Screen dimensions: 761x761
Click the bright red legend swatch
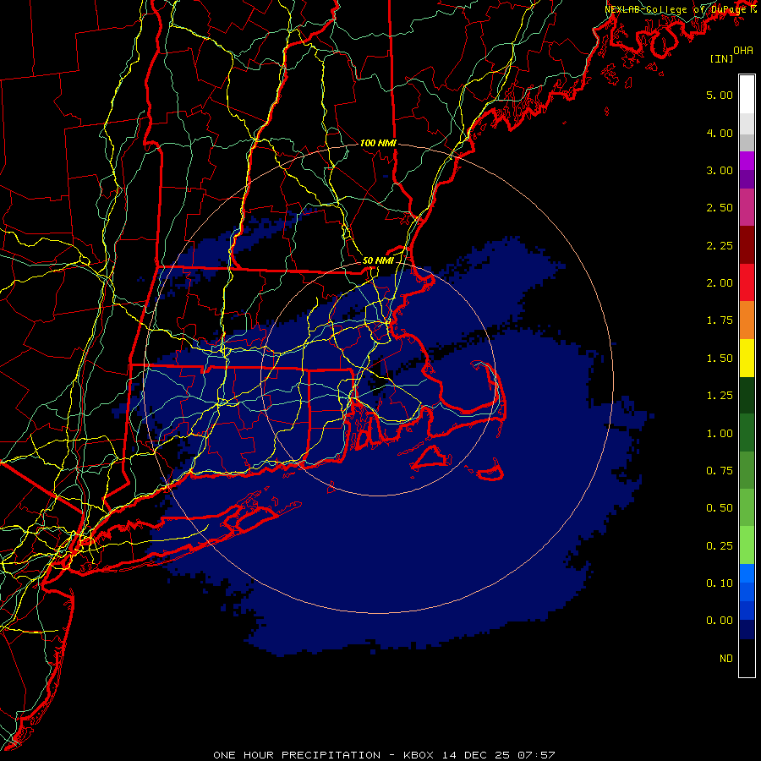[747, 282]
